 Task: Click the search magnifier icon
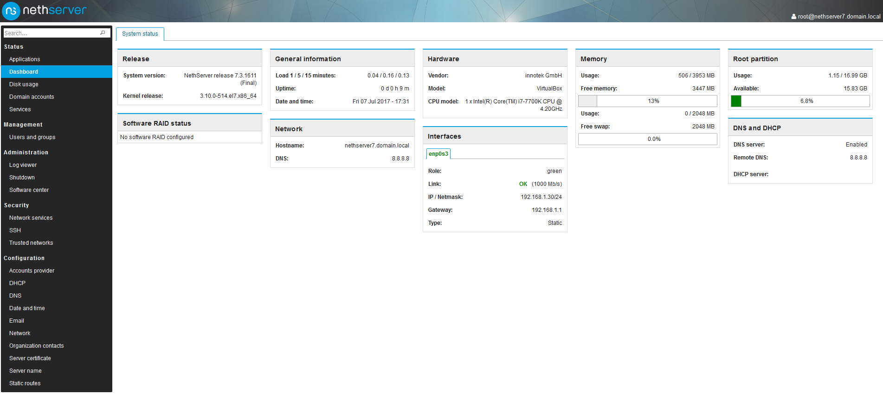click(x=103, y=33)
